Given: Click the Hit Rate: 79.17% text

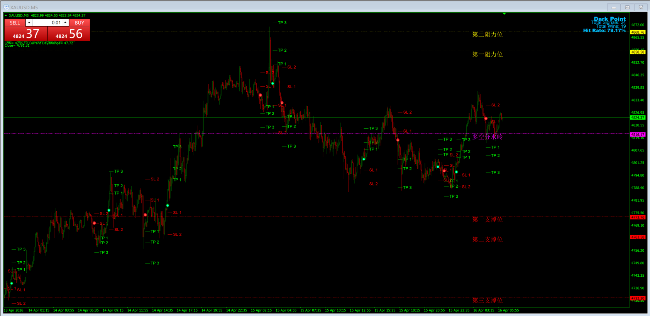Looking at the screenshot, I should click(x=604, y=30).
